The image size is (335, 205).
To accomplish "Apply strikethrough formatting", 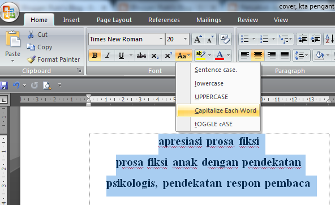I will pos(141,56).
